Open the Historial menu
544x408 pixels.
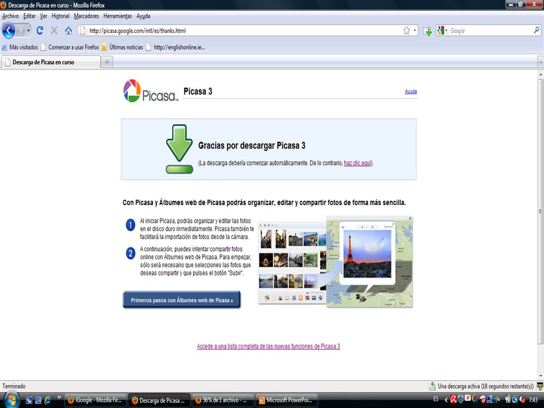click(x=61, y=16)
